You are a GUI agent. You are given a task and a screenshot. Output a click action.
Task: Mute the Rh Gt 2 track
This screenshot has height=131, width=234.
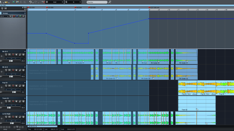(x=9, y=70)
